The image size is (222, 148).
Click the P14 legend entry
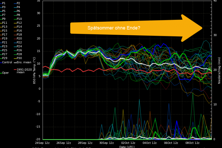point(19,26)
